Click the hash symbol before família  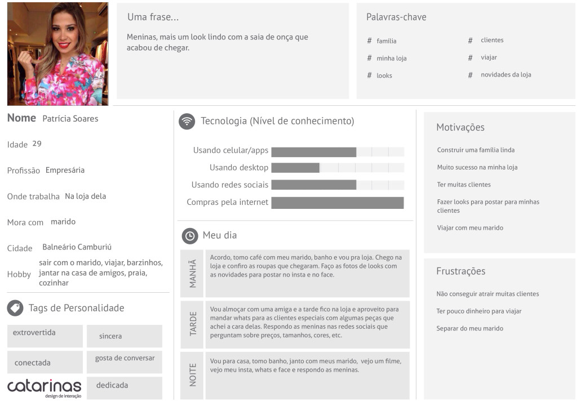click(370, 41)
